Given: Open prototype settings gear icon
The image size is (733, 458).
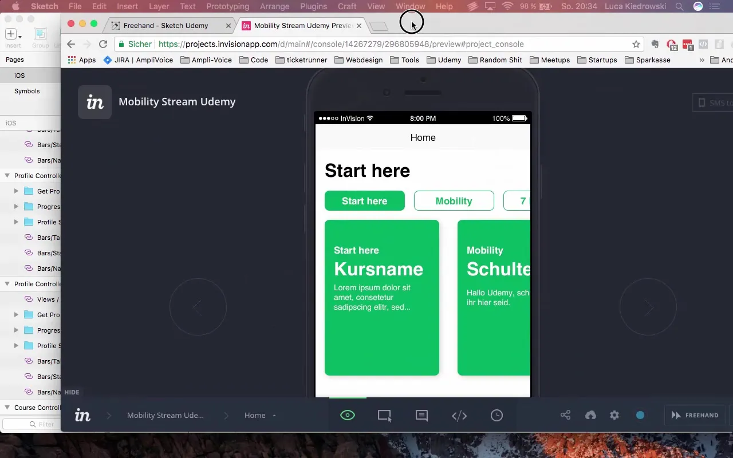Looking at the screenshot, I should tap(614, 415).
